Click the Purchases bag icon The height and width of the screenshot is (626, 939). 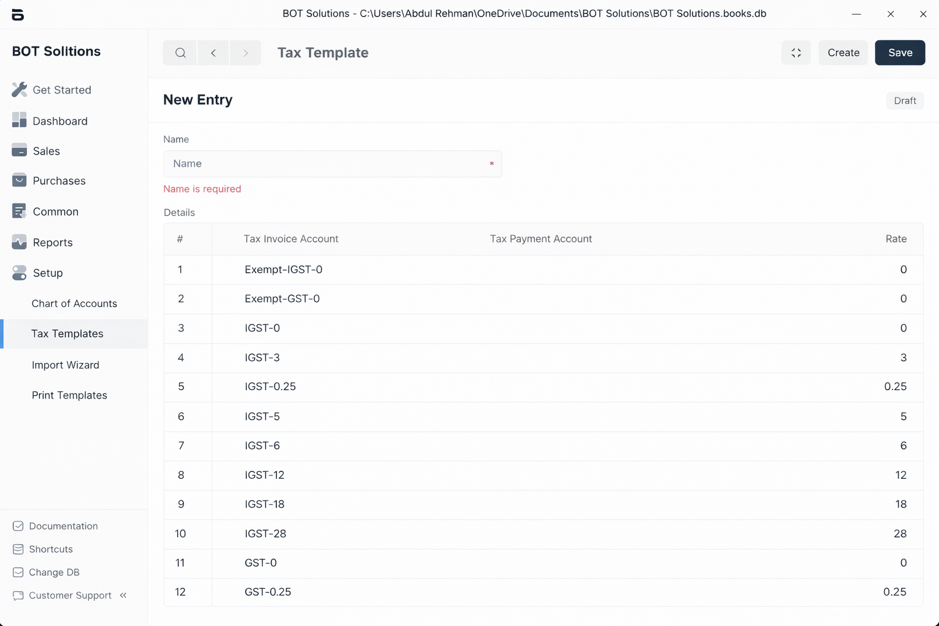tap(19, 180)
